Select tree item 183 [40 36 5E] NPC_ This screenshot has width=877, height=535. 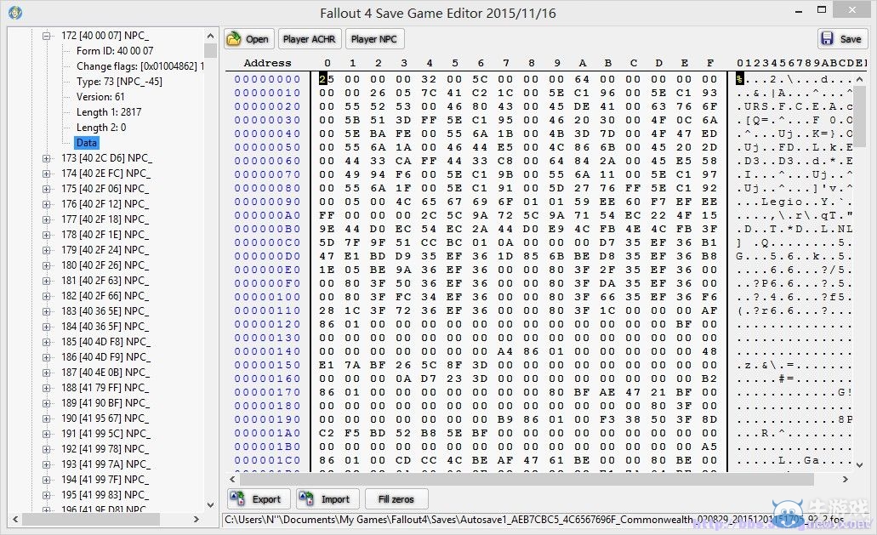pyautogui.click(x=105, y=311)
